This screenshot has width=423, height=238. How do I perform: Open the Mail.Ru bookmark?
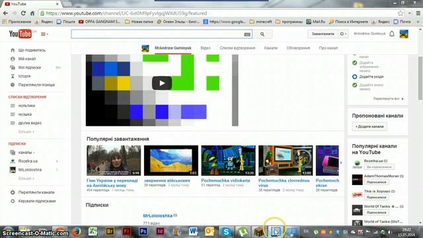tap(316, 21)
